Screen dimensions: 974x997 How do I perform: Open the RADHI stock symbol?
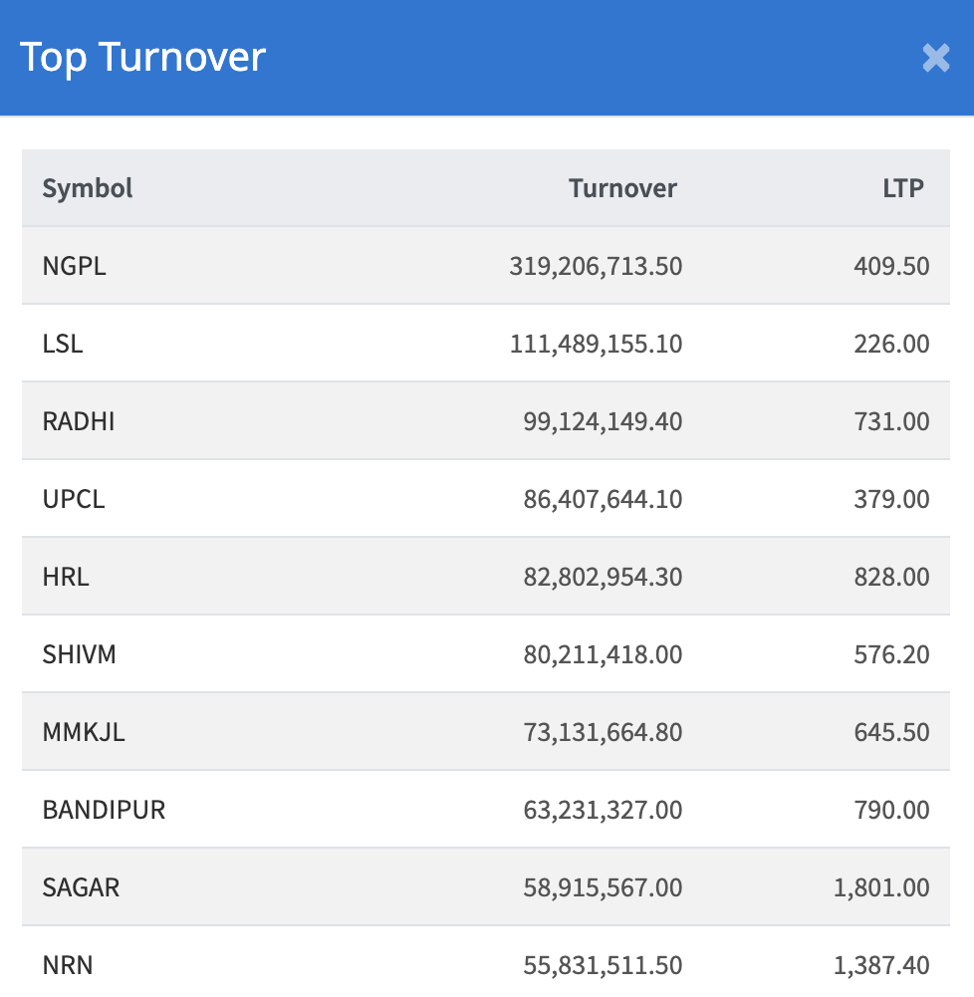click(79, 421)
